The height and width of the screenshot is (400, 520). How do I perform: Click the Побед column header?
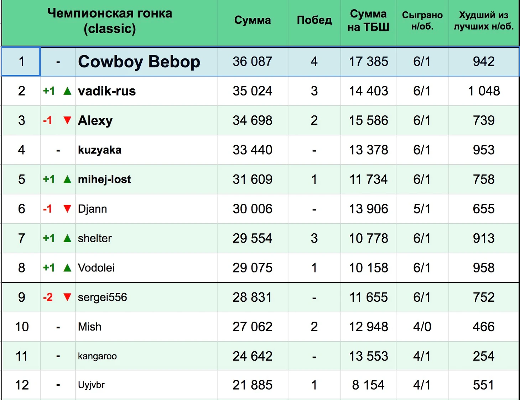pyautogui.click(x=314, y=20)
